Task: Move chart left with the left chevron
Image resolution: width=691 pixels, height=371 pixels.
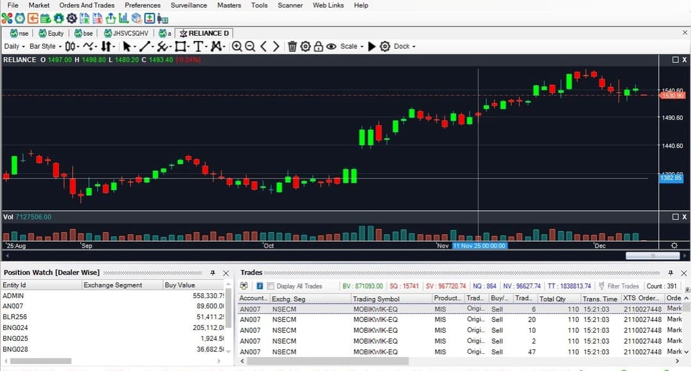Action: (x=264, y=46)
